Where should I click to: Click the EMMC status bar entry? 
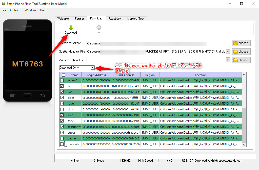click(x=126, y=161)
